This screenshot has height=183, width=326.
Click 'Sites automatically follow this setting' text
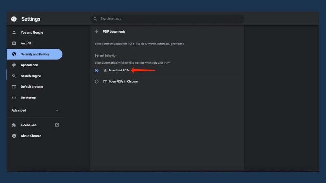point(132,63)
